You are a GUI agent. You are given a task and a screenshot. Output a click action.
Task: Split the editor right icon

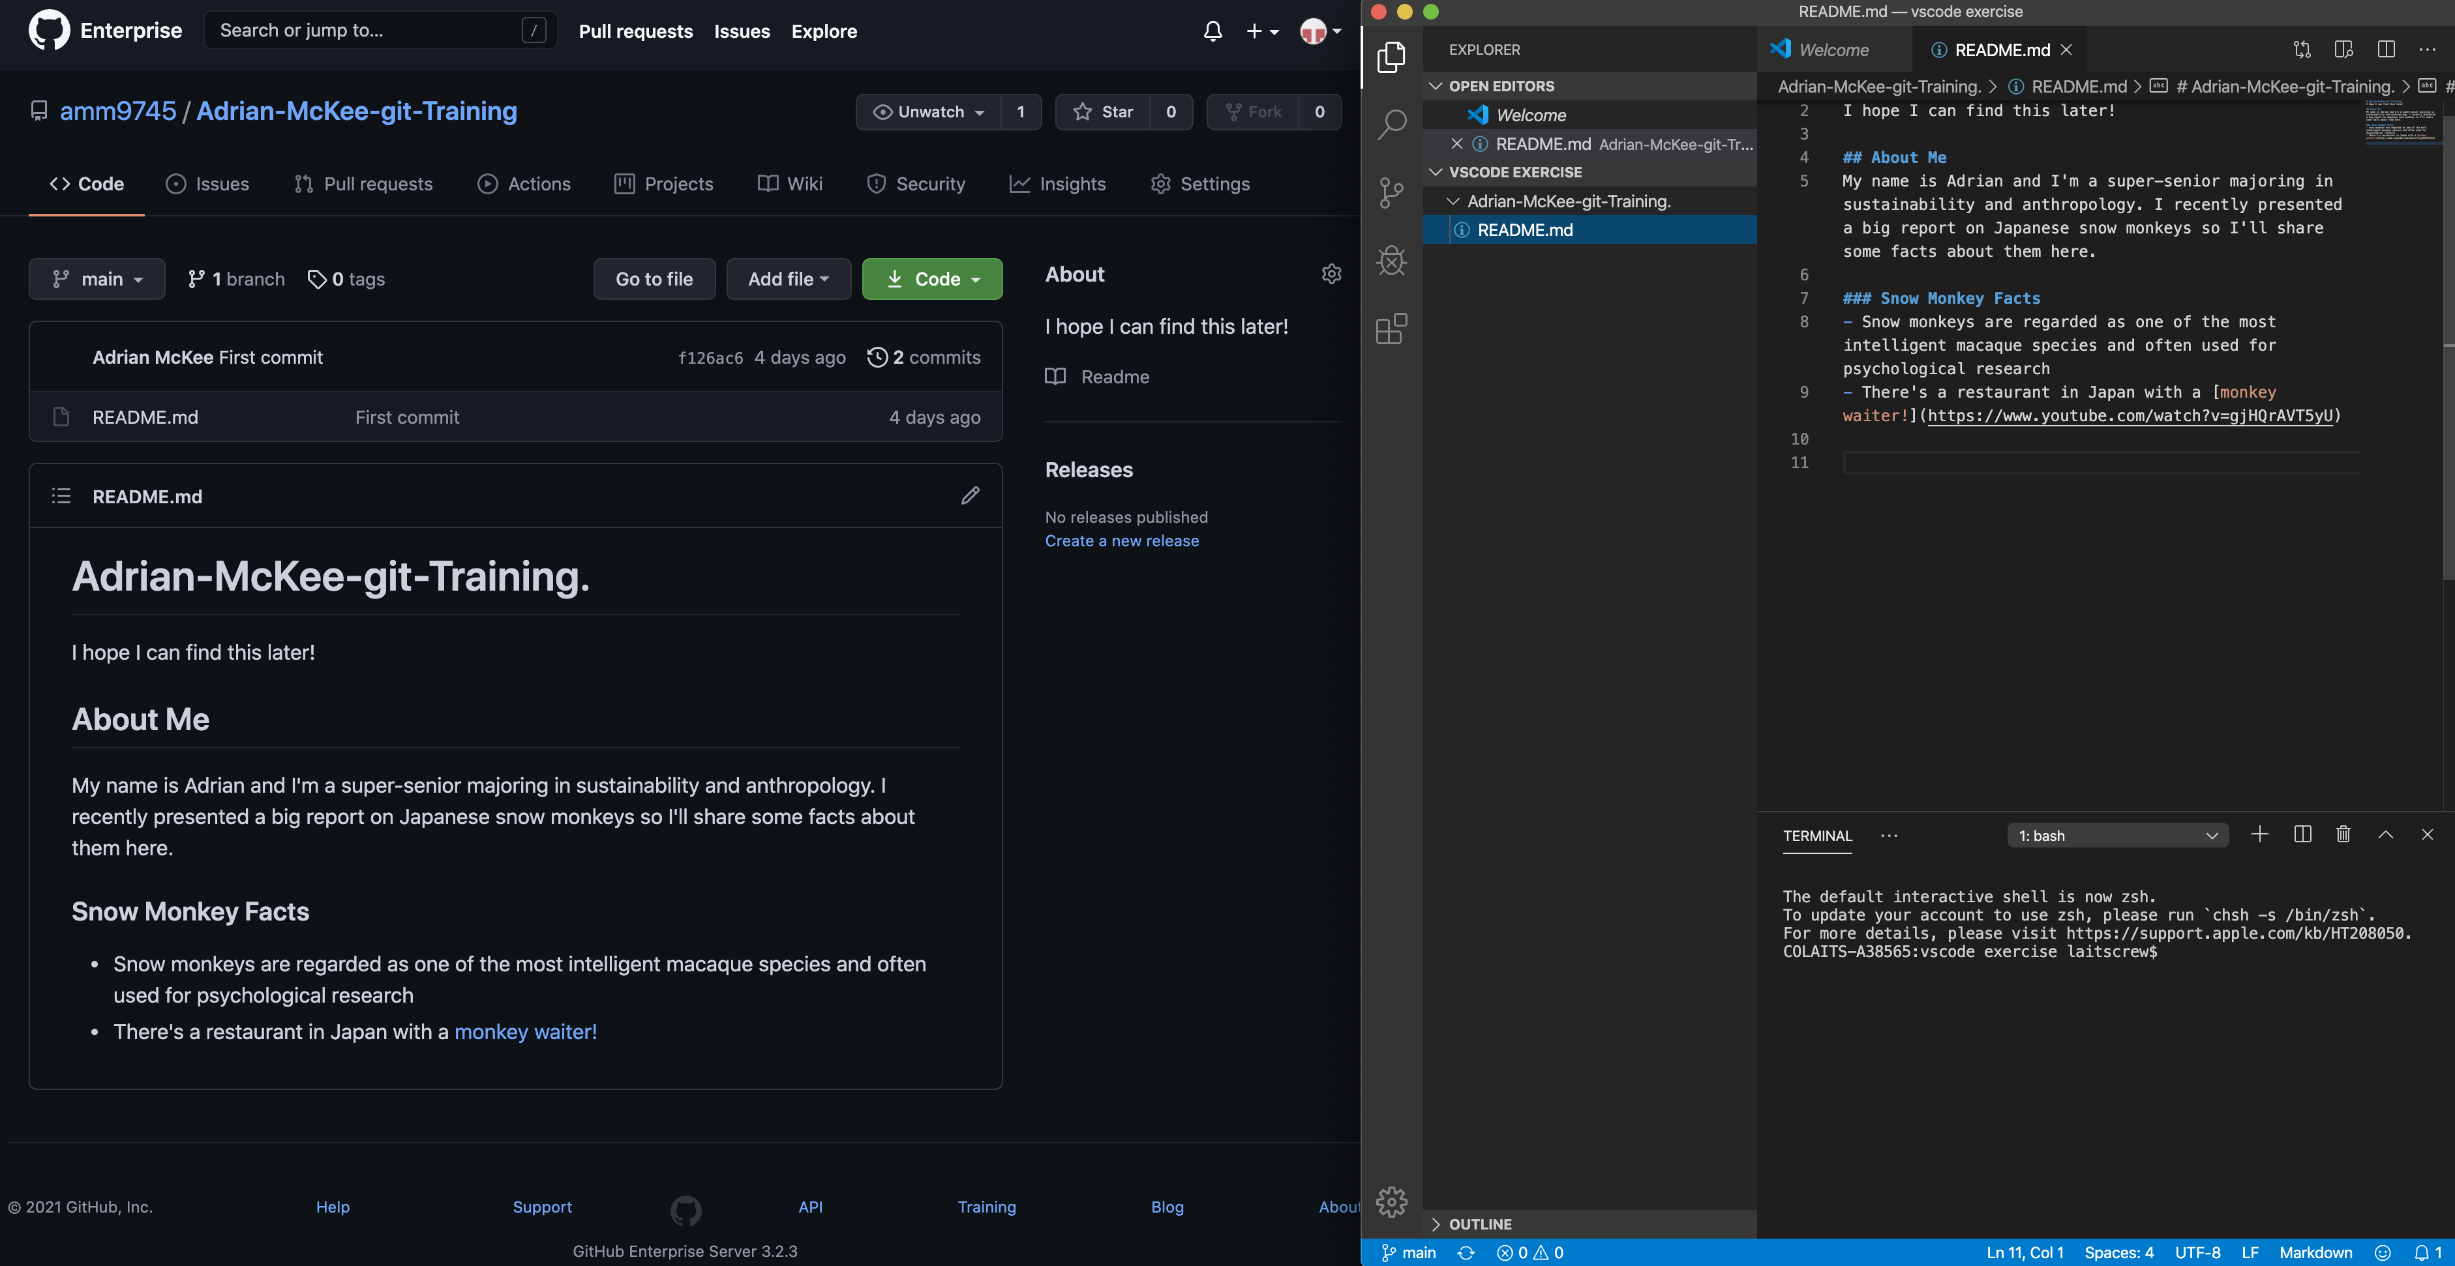tap(2385, 50)
